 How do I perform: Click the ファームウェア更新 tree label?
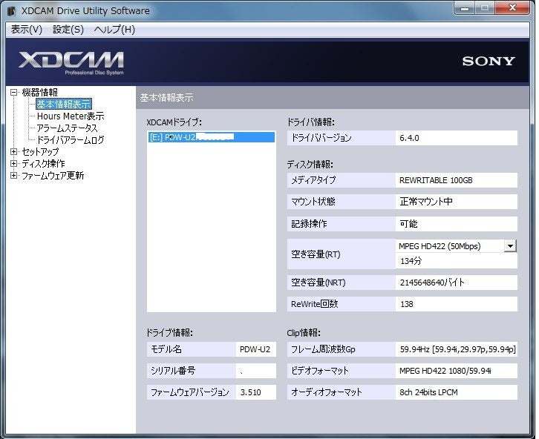(53, 176)
